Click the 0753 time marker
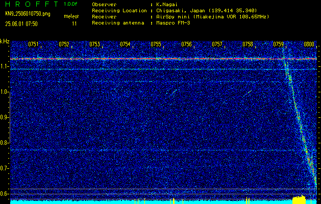The width and height of the screenshot is (321, 204). click(x=94, y=44)
